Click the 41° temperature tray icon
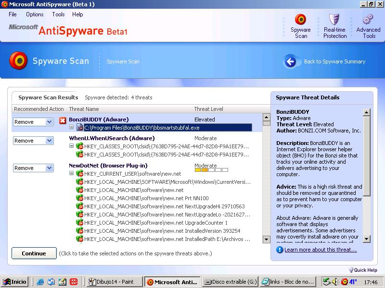Image resolution: width=385 pixels, height=288 pixels. click(353, 282)
